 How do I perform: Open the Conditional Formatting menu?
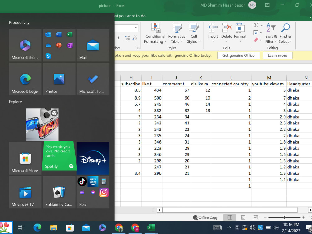pyautogui.click(x=155, y=33)
